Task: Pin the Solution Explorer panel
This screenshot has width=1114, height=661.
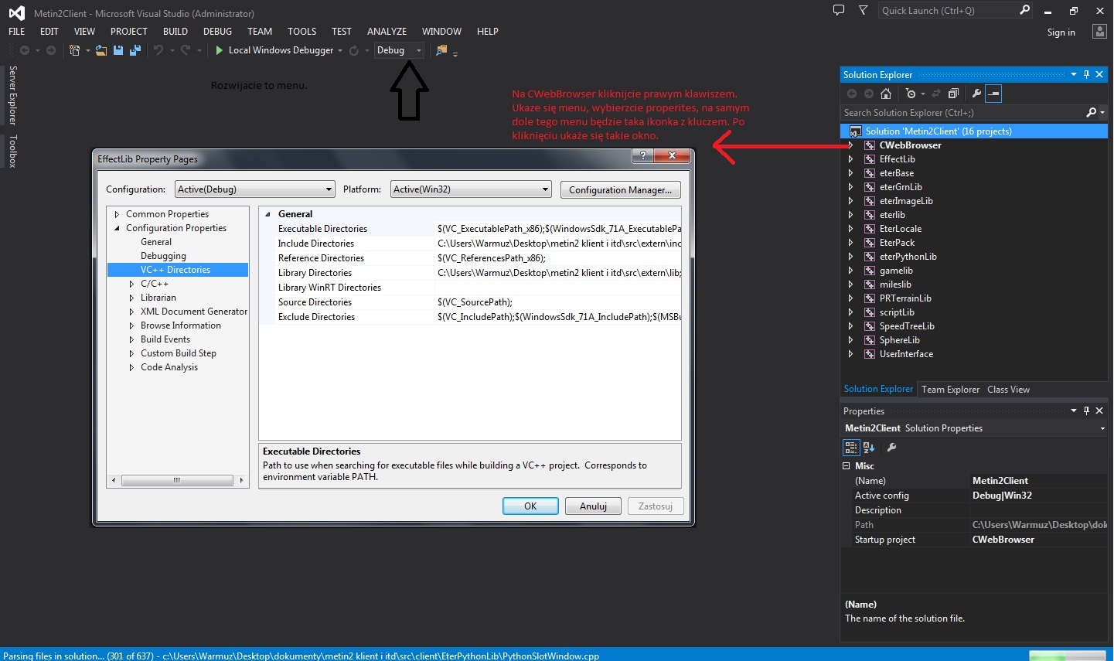Action: click(1086, 75)
